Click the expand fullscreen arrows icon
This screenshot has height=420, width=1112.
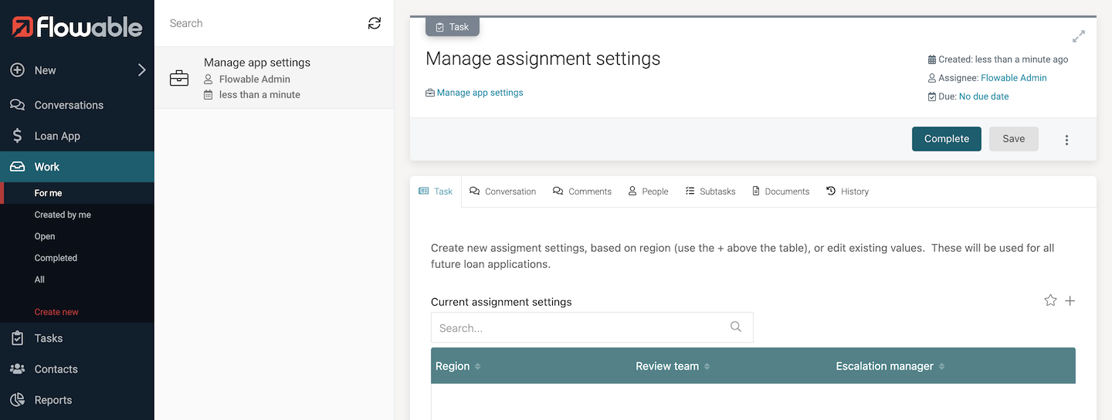(x=1079, y=36)
